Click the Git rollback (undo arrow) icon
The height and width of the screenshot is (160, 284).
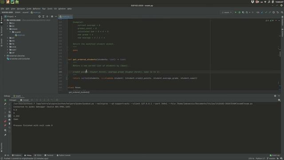(277, 12)
